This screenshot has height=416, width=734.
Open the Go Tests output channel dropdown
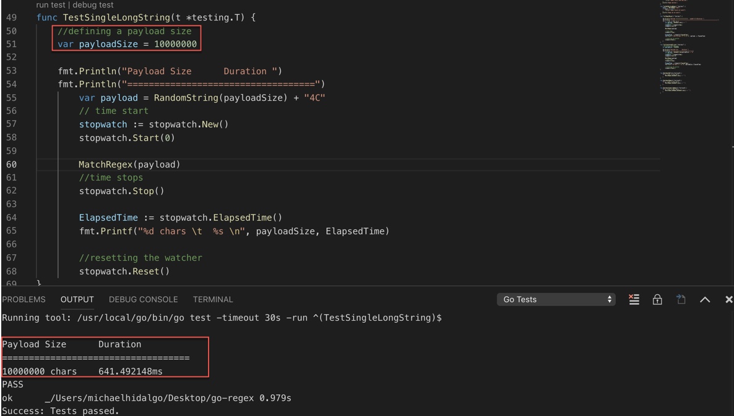pos(558,299)
